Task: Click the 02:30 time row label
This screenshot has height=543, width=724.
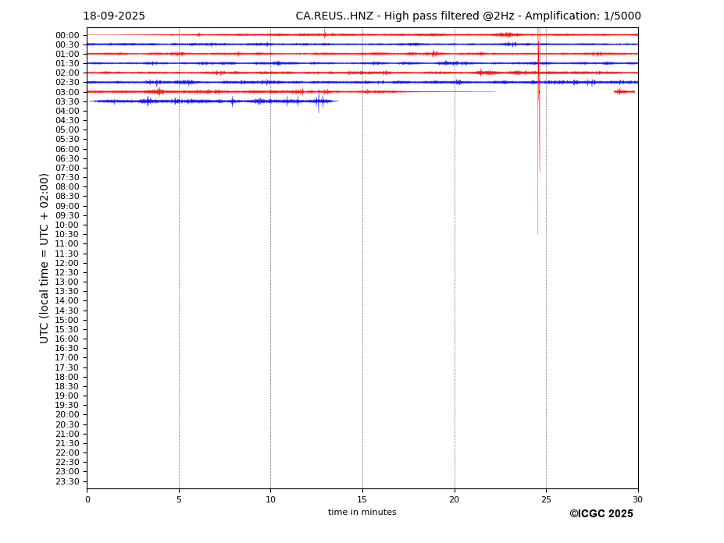Action: [x=67, y=82]
